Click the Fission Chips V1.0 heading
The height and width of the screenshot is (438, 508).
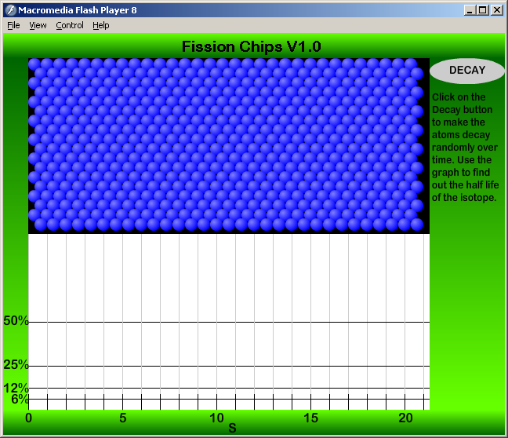pos(252,46)
